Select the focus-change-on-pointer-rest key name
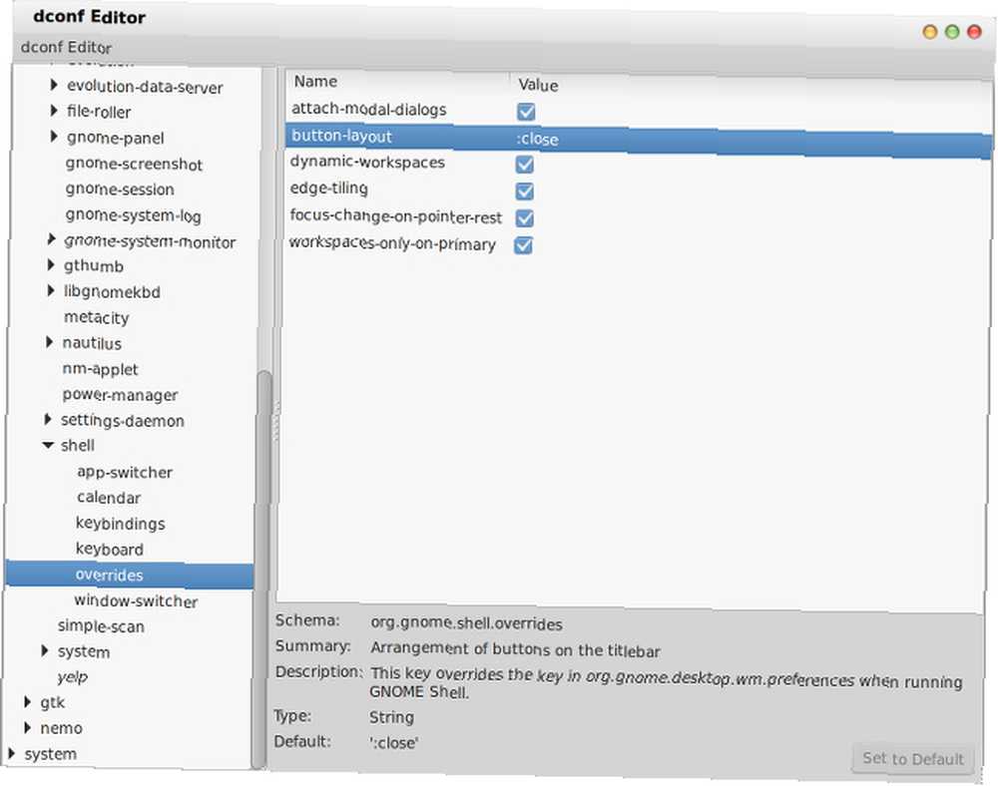 (395, 216)
